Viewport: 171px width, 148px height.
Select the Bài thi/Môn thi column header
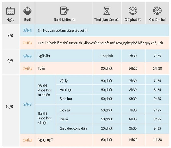(x=64, y=13)
